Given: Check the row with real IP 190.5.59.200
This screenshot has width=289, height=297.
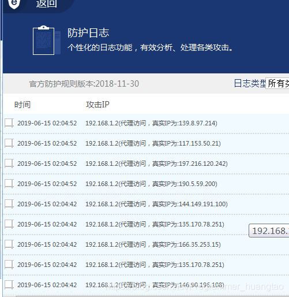Looking at the screenshot, I should [x=9, y=184].
